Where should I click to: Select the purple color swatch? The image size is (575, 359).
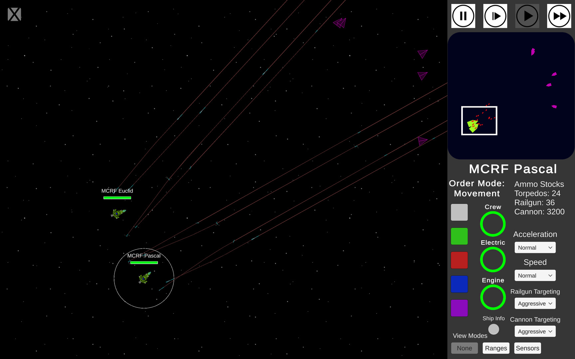[x=459, y=308]
